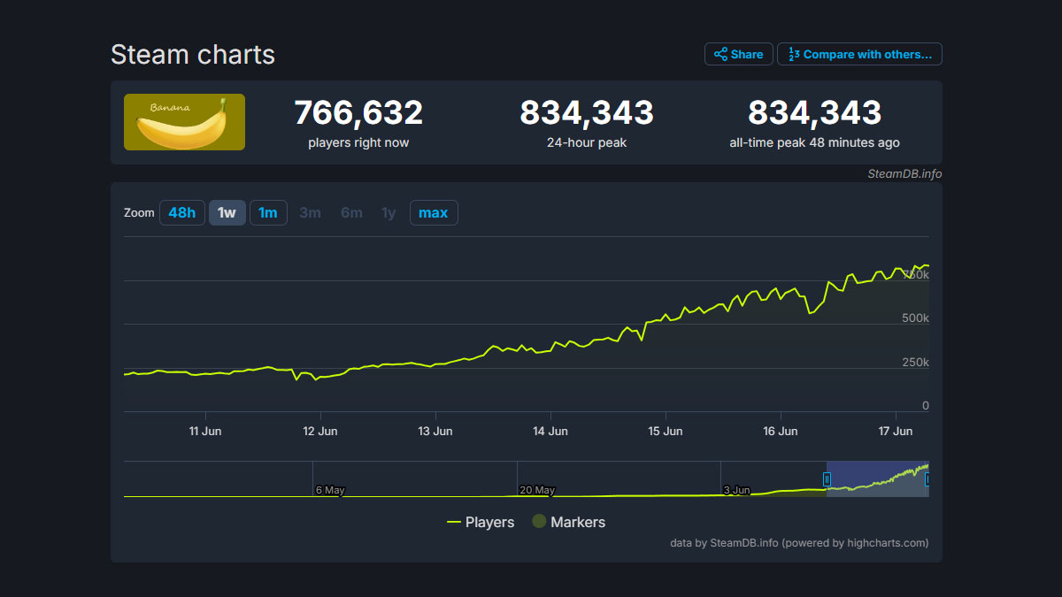The width and height of the screenshot is (1062, 597).
Task: Select the 1w zoom option
Action: click(227, 212)
